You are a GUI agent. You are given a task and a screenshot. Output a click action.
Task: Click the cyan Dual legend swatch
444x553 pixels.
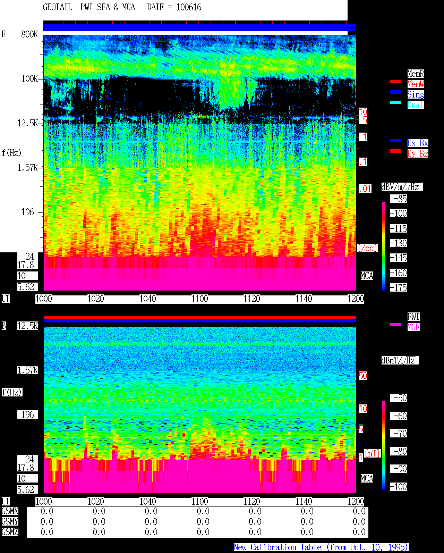(395, 102)
